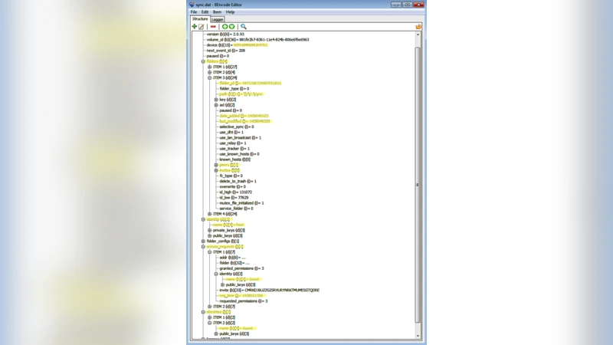Click the magnifying glass Search icon
The width and height of the screenshot is (613, 345).
click(244, 27)
